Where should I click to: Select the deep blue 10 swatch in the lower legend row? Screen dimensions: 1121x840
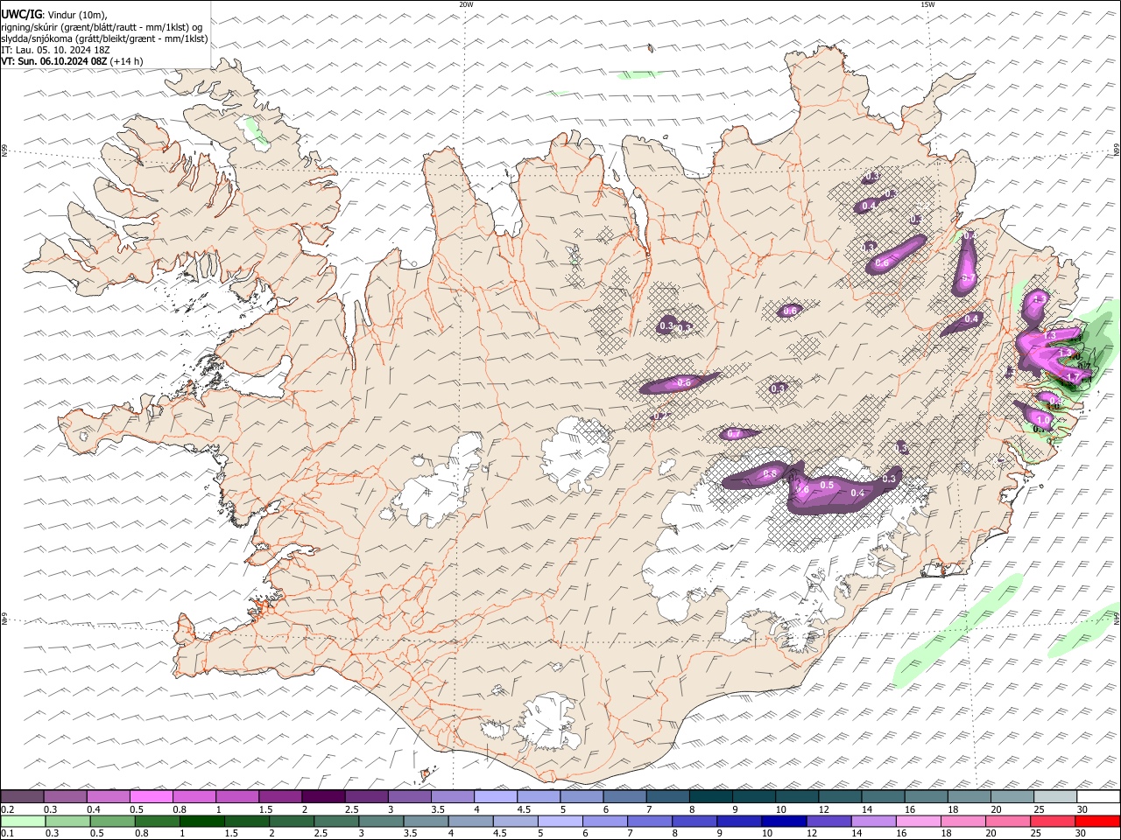click(x=784, y=822)
